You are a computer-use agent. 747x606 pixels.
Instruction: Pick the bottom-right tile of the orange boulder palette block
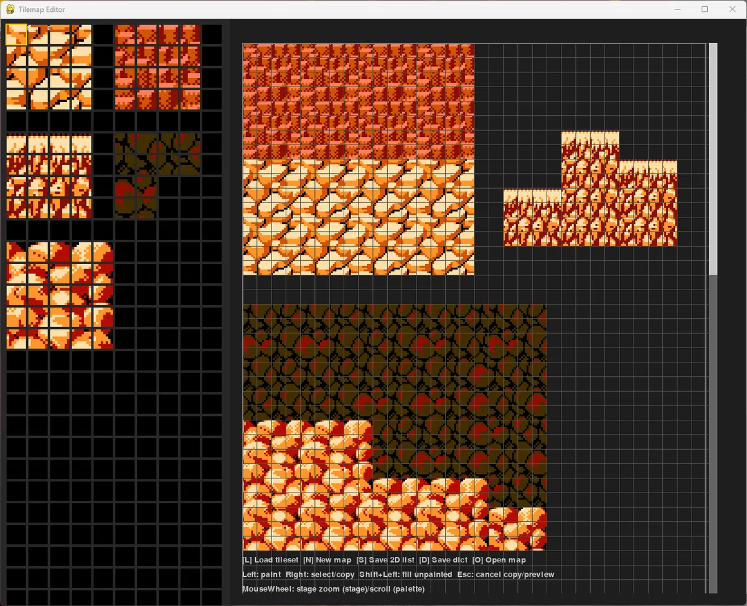coord(103,339)
